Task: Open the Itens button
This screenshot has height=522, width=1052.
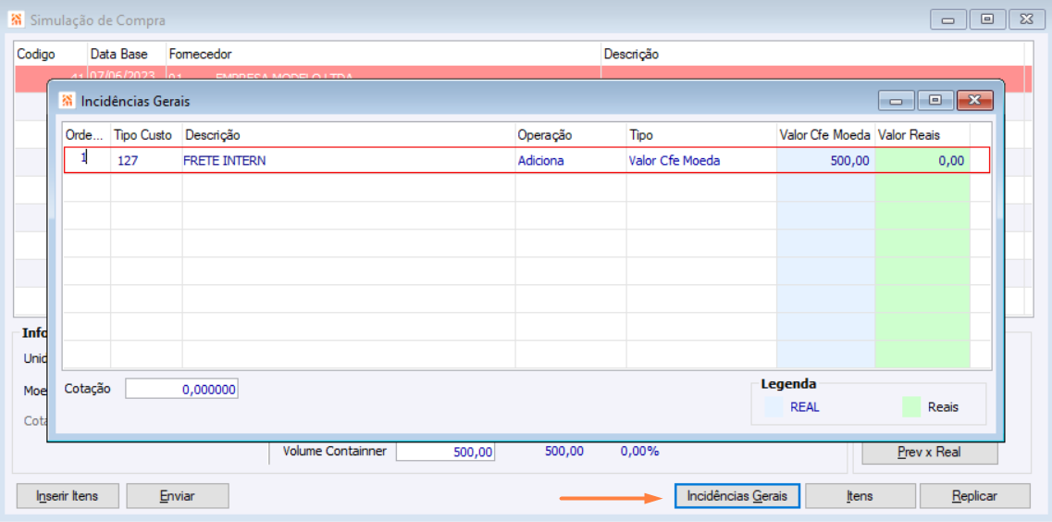Action: point(860,496)
